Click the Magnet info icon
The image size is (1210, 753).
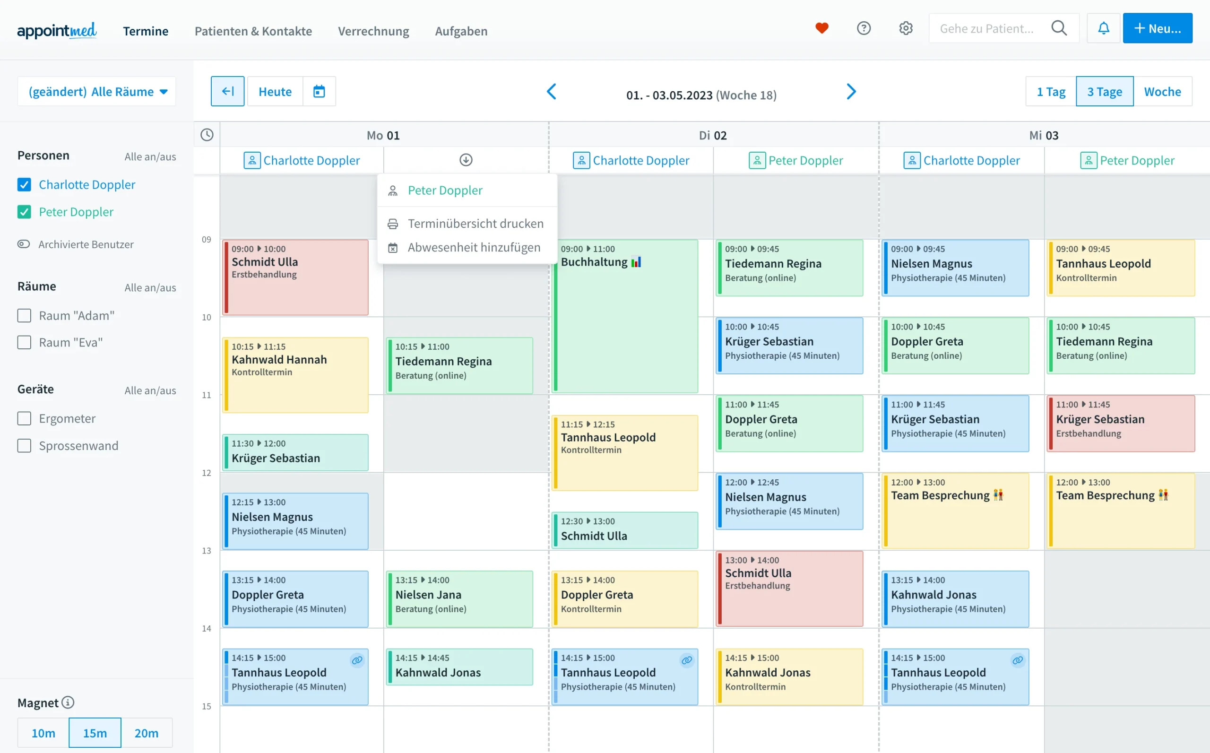pos(68,702)
